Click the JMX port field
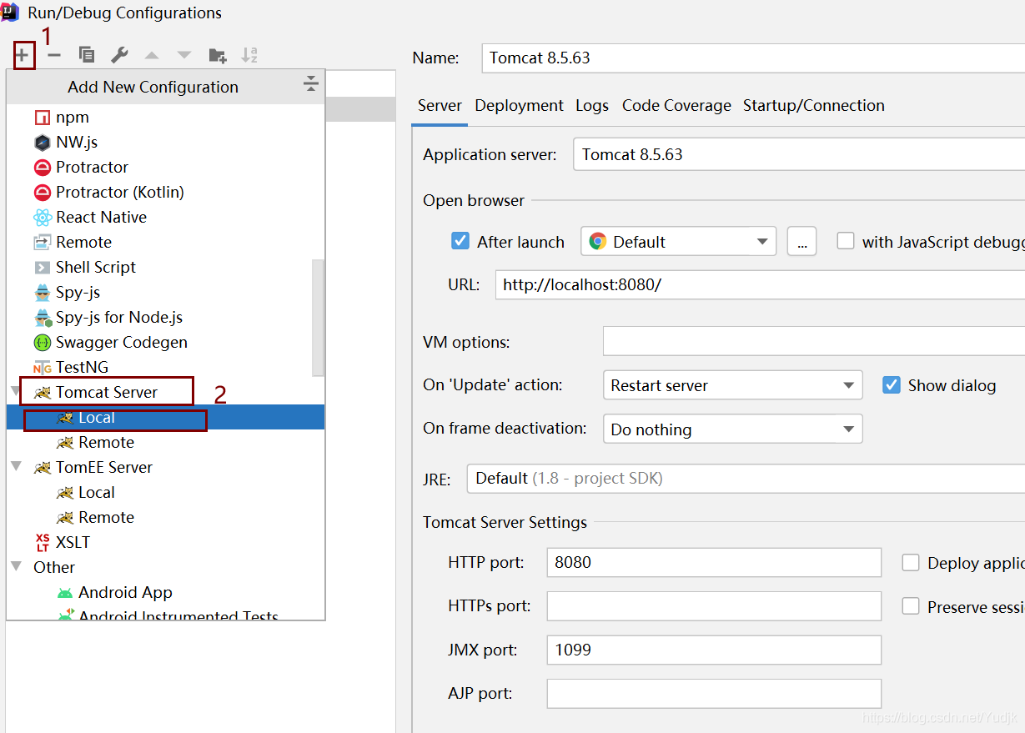This screenshot has height=733, width=1025. [714, 650]
